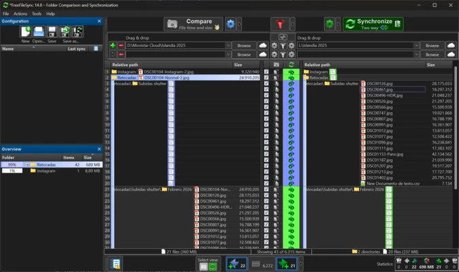The width and height of the screenshot is (459, 272).
Task: Uncheck the row 30 include checkbox
Action: pyautogui.click(x=266, y=242)
